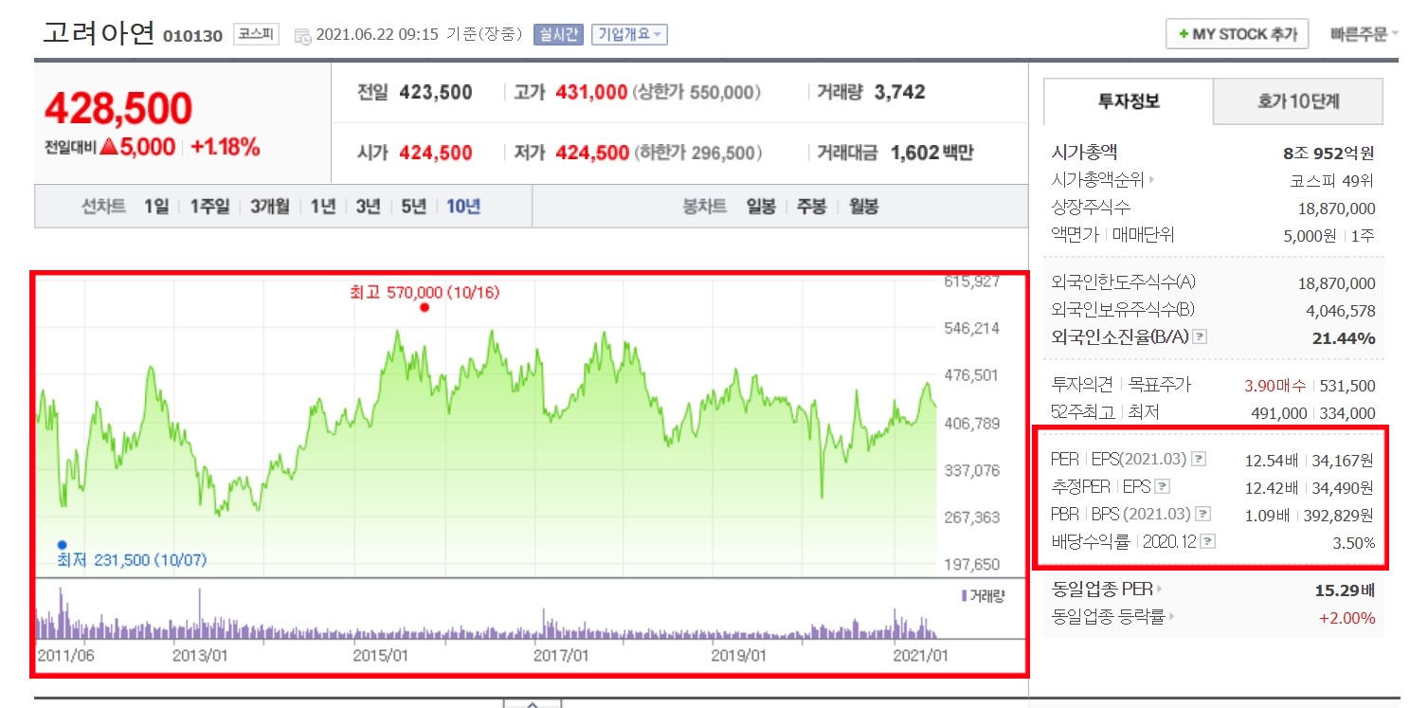Select the 1일 line chart period
Viewport: 1410px width, 708px height.
pos(156,207)
